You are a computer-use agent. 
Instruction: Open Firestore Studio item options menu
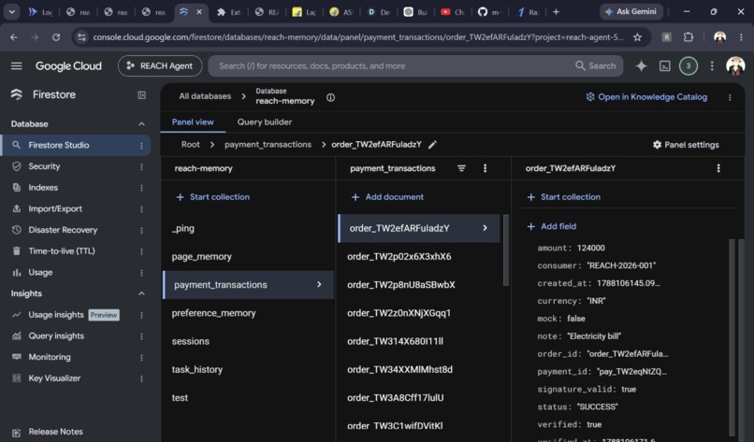(141, 146)
